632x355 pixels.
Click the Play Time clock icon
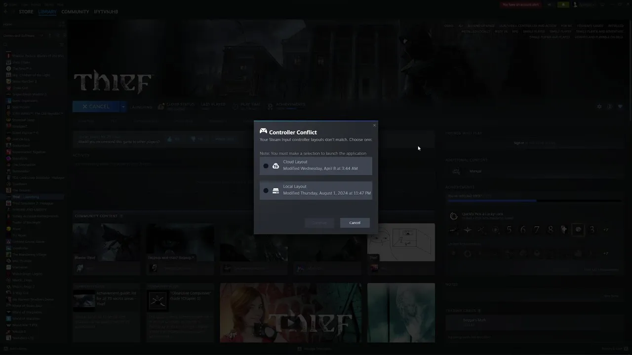pyautogui.click(x=235, y=106)
